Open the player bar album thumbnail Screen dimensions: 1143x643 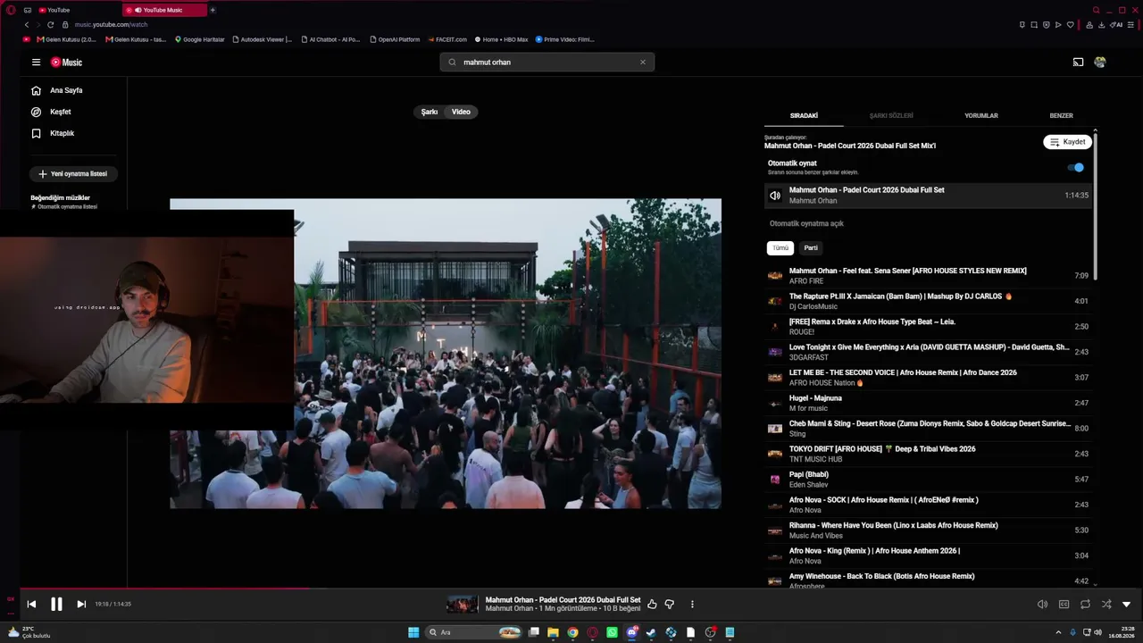pos(463,605)
